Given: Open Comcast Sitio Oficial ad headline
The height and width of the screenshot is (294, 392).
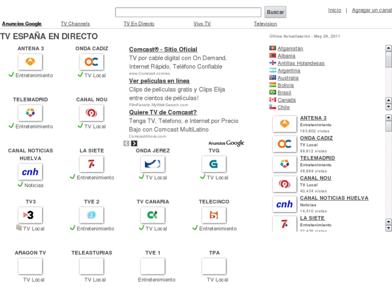Looking at the screenshot, I should click(x=163, y=49).
